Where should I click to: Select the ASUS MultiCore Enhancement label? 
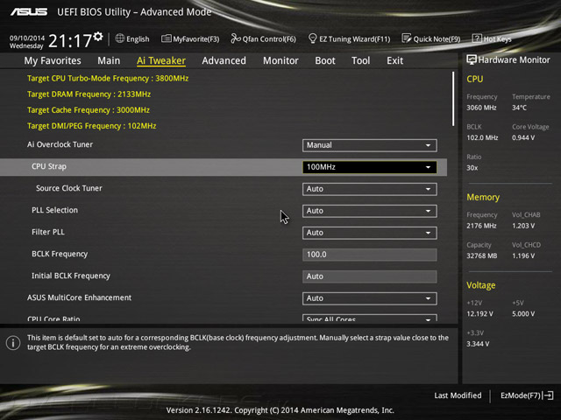[80, 297]
